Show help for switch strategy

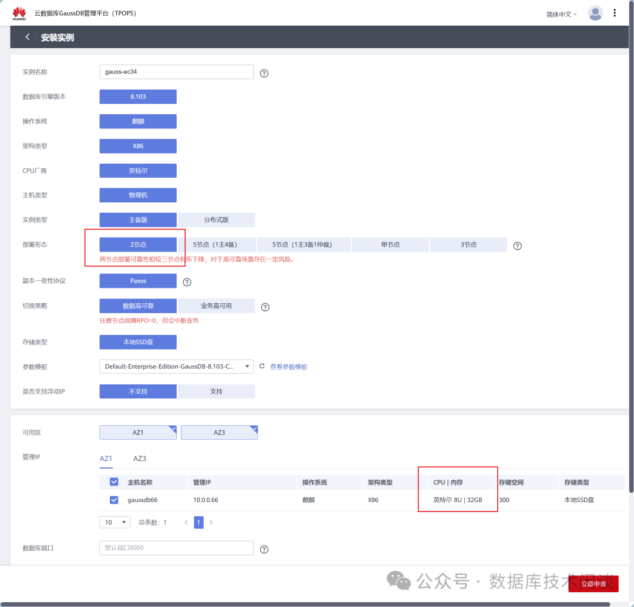click(x=265, y=307)
